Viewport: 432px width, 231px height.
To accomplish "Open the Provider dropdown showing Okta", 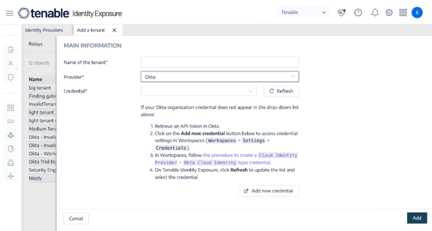I will point(220,77).
